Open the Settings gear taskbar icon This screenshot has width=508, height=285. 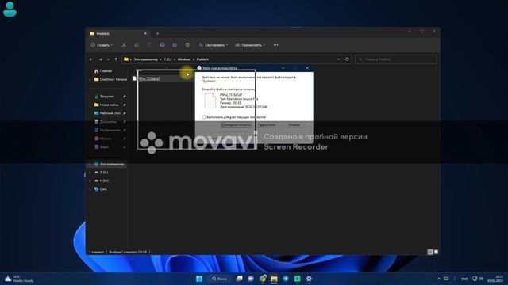(309, 279)
